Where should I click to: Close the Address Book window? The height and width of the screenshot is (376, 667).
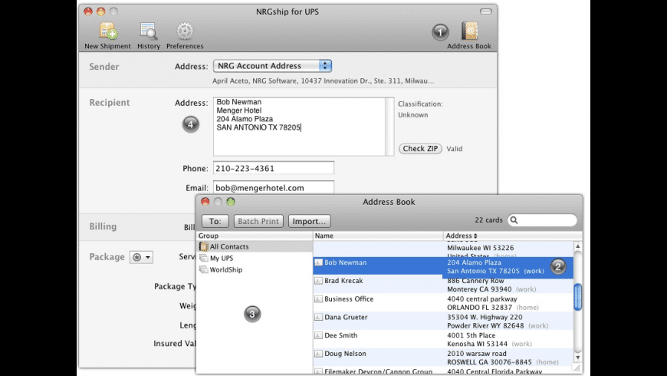(x=205, y=202)
